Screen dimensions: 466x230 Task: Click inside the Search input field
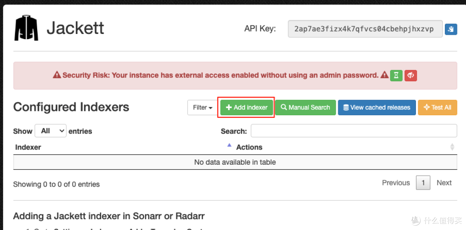[354, 131]
